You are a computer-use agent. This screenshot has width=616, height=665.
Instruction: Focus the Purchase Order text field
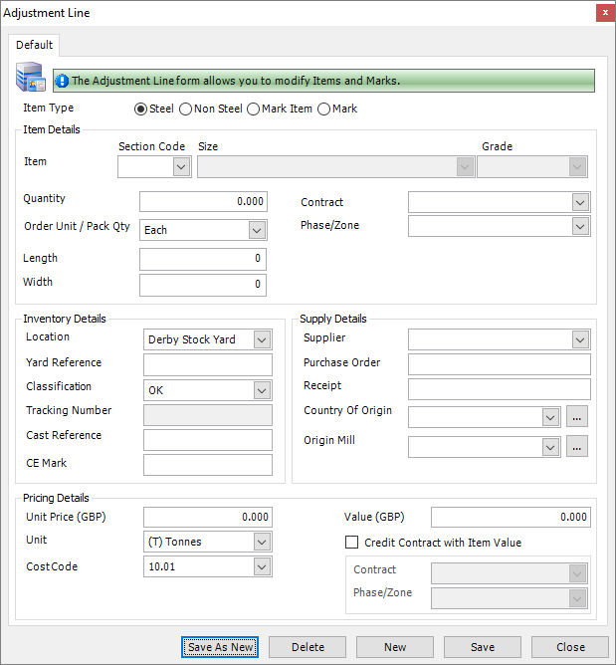[x=499, y=363]
